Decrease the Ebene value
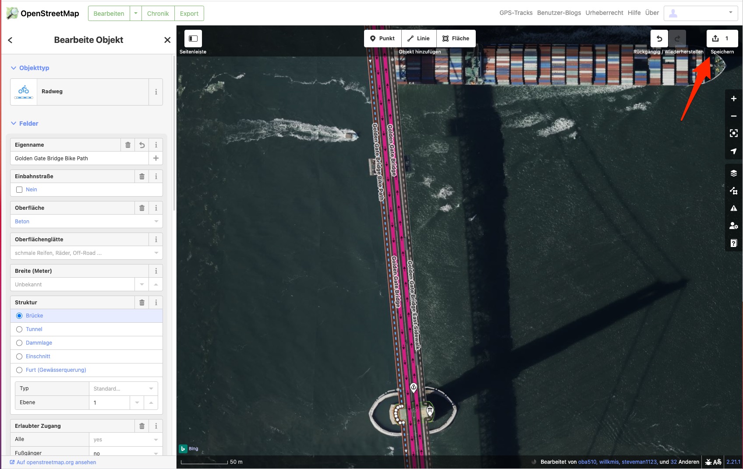Screen dimensions: 743x469 (x=137, y=402)
